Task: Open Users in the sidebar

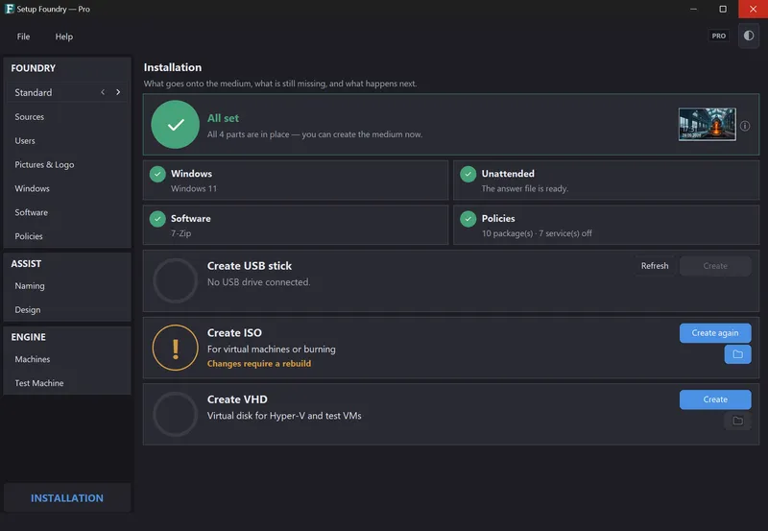Action: tap(67, 140)
